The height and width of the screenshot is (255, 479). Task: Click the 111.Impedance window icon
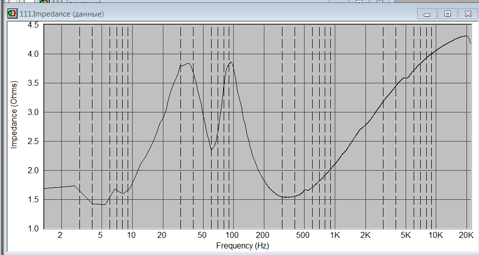point(13,14)
